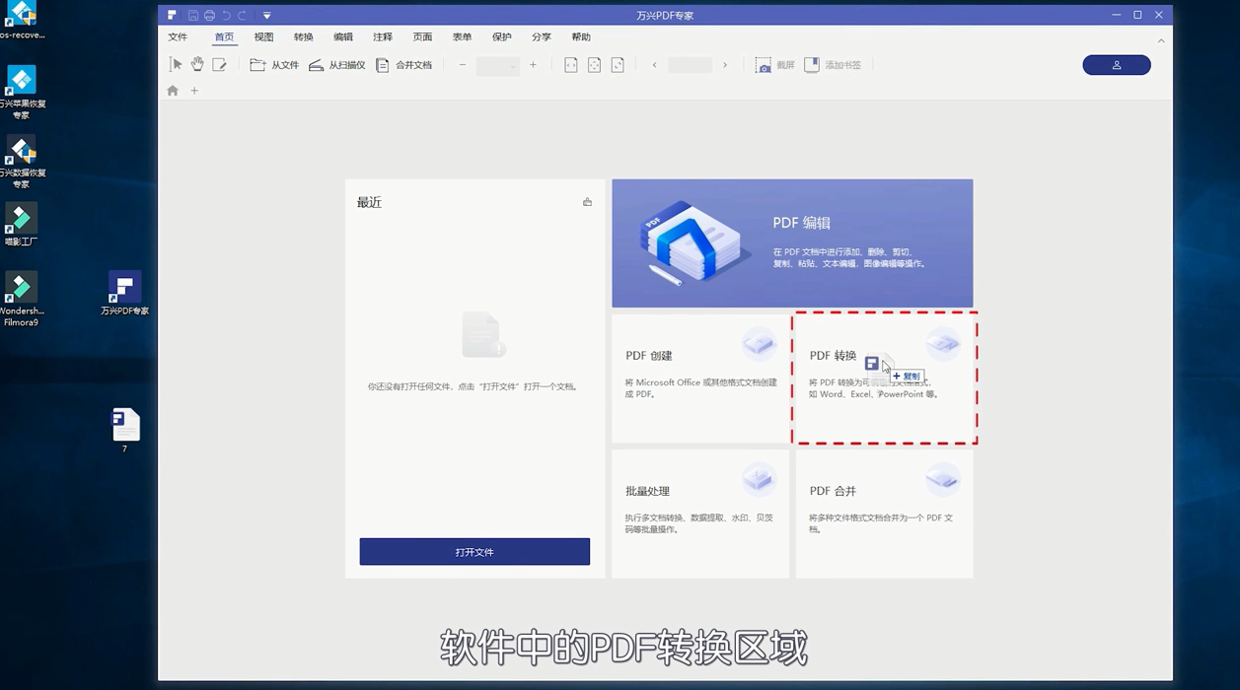Zoom out with the minus icon
The height and width of the screenshot is (690, 1240).
(463, 65)
